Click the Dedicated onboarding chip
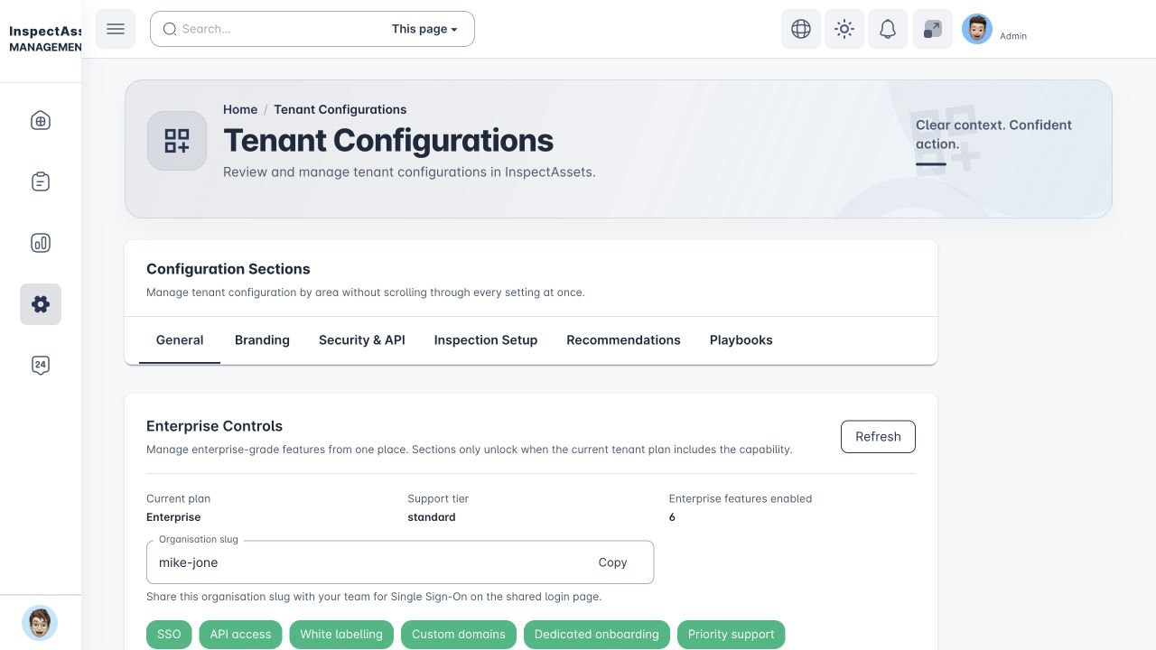 [x=597, y=635]
